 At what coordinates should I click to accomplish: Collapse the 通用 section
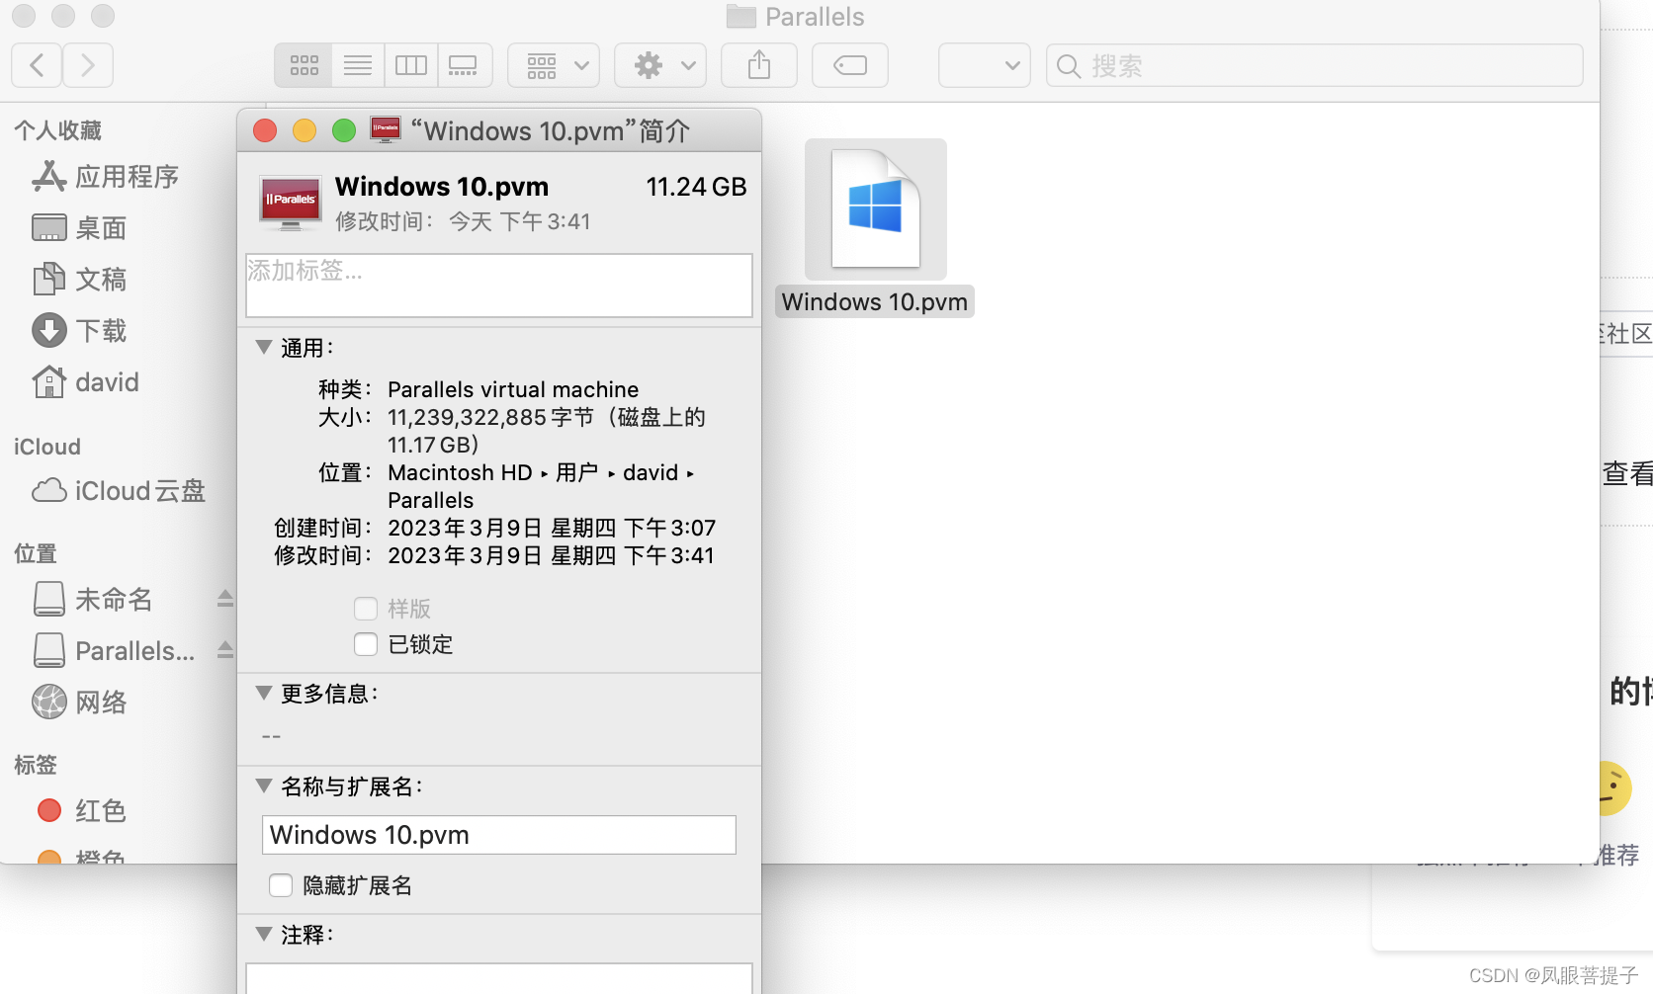pyautogui.click(x=264, y=347)
